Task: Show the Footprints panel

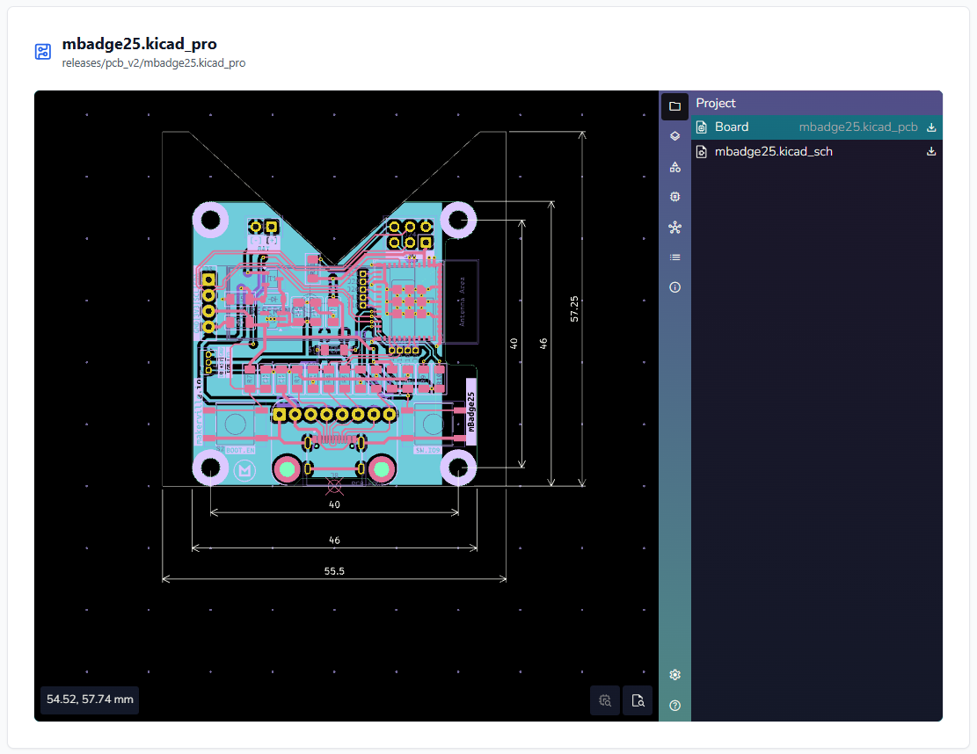Action: pyautogui.click(x=674, y=197)
